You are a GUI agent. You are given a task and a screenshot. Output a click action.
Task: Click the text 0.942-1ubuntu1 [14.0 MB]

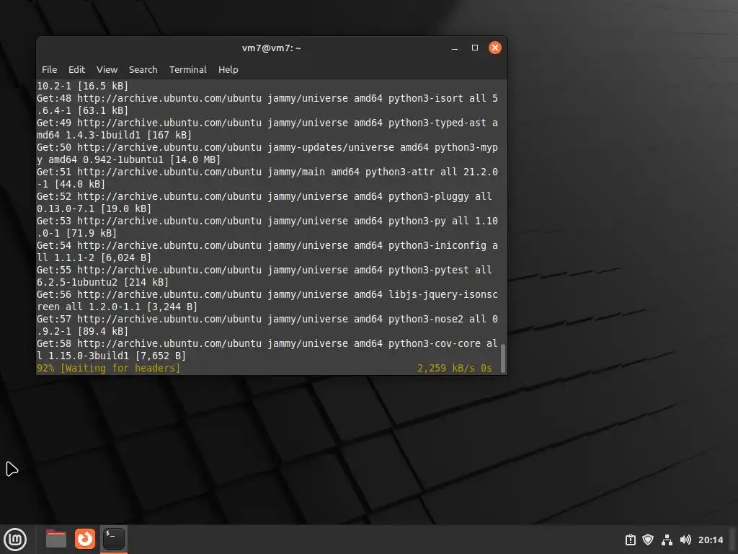[x=151, y=159]
